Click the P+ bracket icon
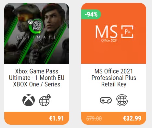The image size is (152, 128). (127, 32)
